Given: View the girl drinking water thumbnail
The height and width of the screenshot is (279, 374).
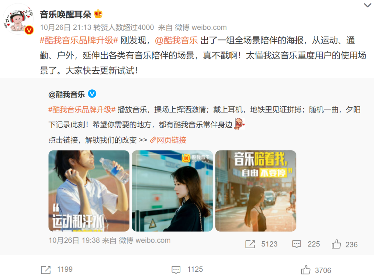Looking at the screenshot, I should (89, 191).
